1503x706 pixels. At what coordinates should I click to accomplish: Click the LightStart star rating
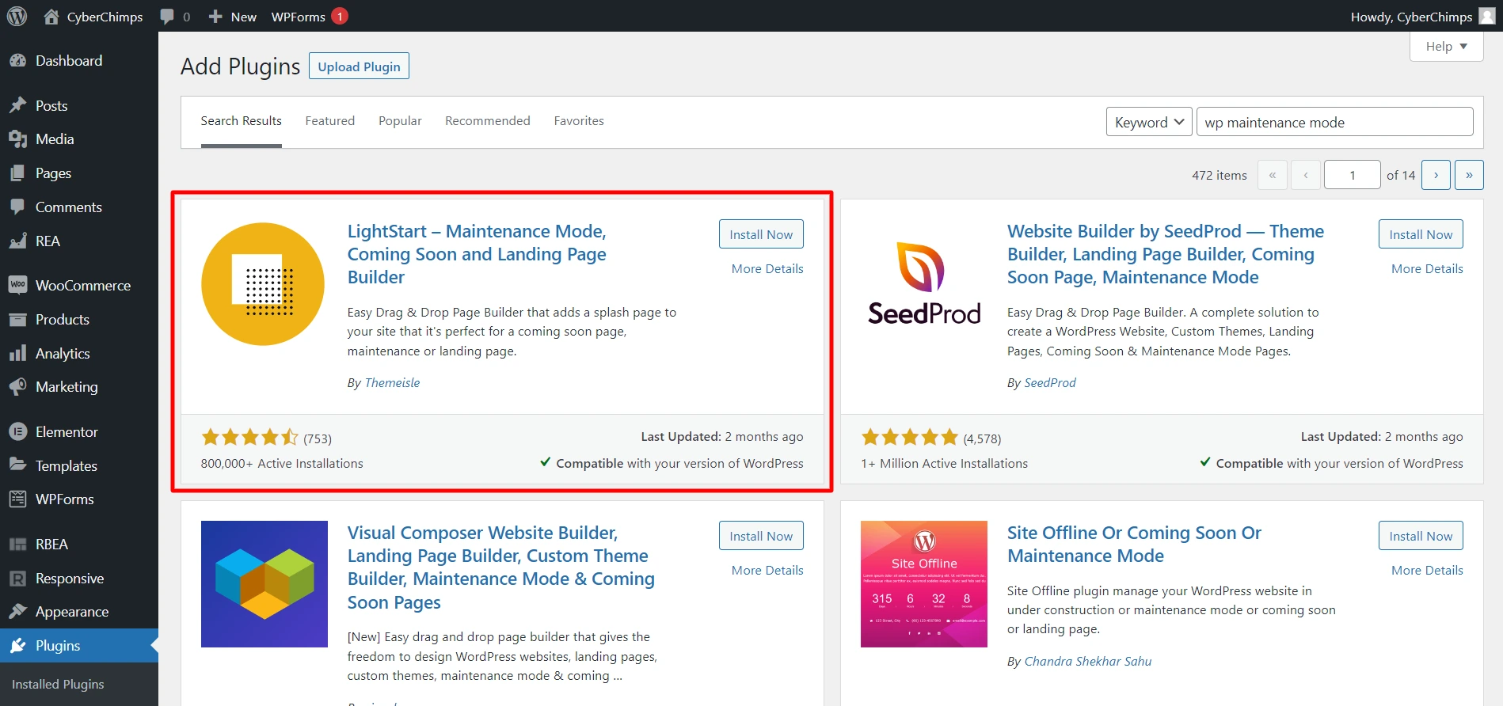249,437
